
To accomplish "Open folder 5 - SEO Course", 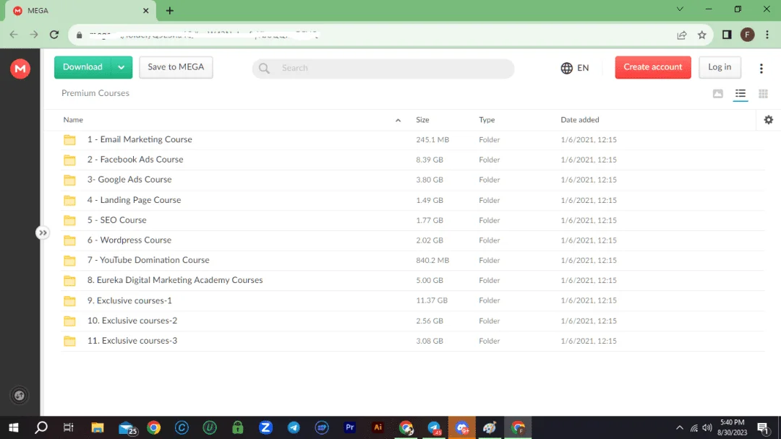I will pos(116,219).
